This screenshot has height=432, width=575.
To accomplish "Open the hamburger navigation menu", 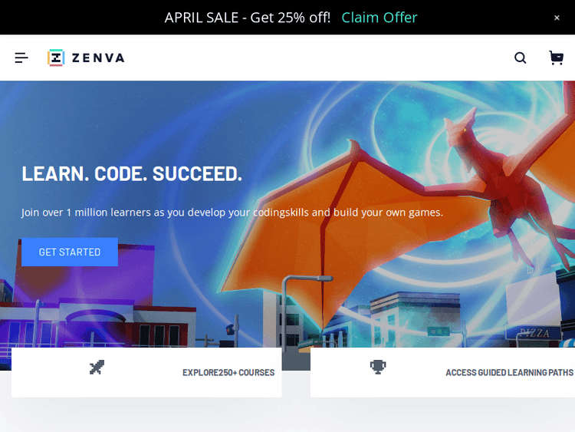I will tap(21, 58).
